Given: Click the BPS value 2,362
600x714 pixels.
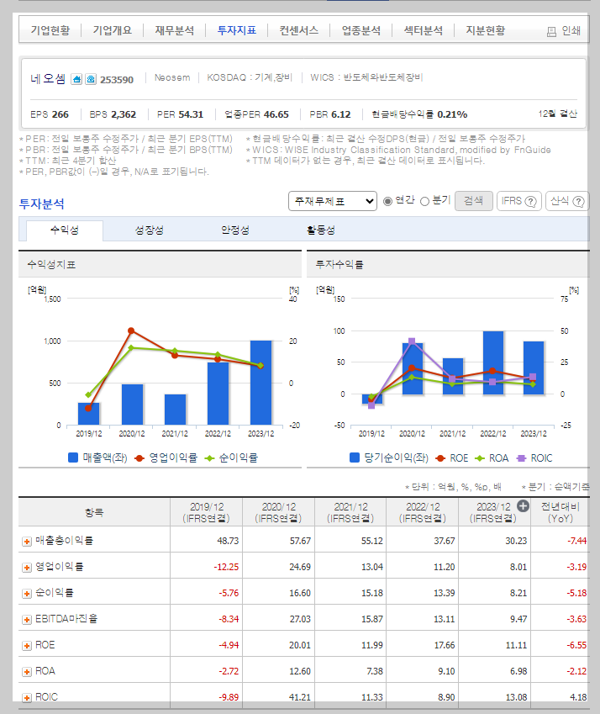Looking at the screenshot, I should (x=124, y=114).
